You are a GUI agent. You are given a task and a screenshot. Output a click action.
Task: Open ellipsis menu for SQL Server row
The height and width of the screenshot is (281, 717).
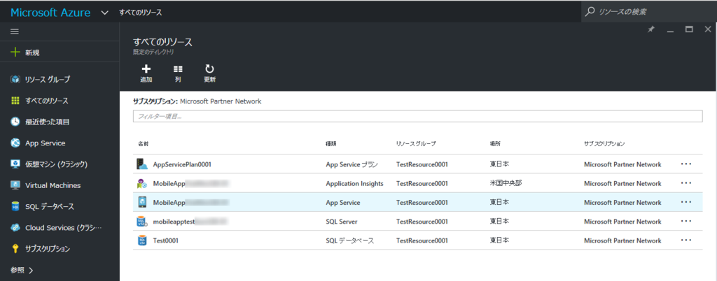point(686,222)
